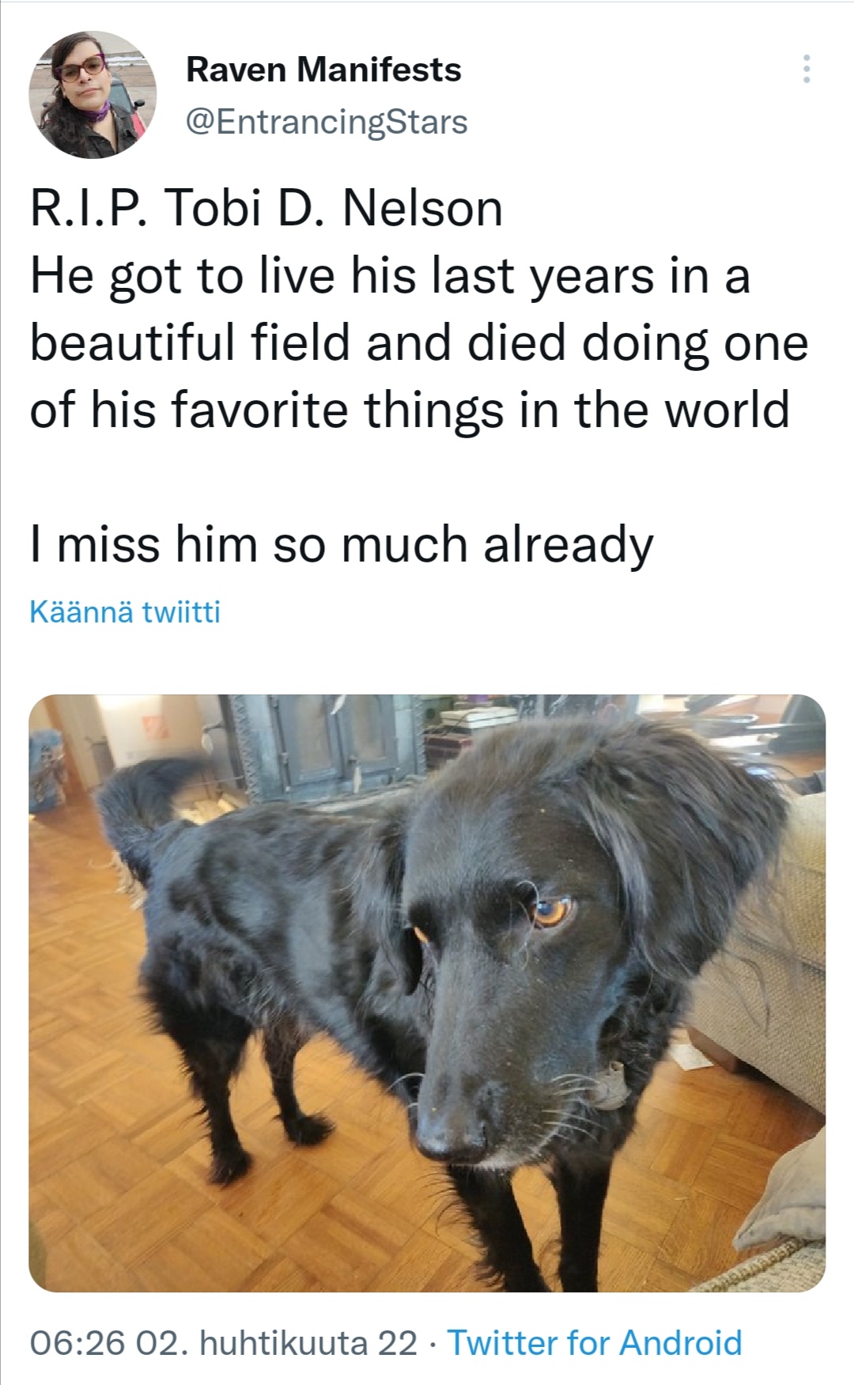Click the Raven Manifests display name
854x1385 pixels.
tap(323, 70)
